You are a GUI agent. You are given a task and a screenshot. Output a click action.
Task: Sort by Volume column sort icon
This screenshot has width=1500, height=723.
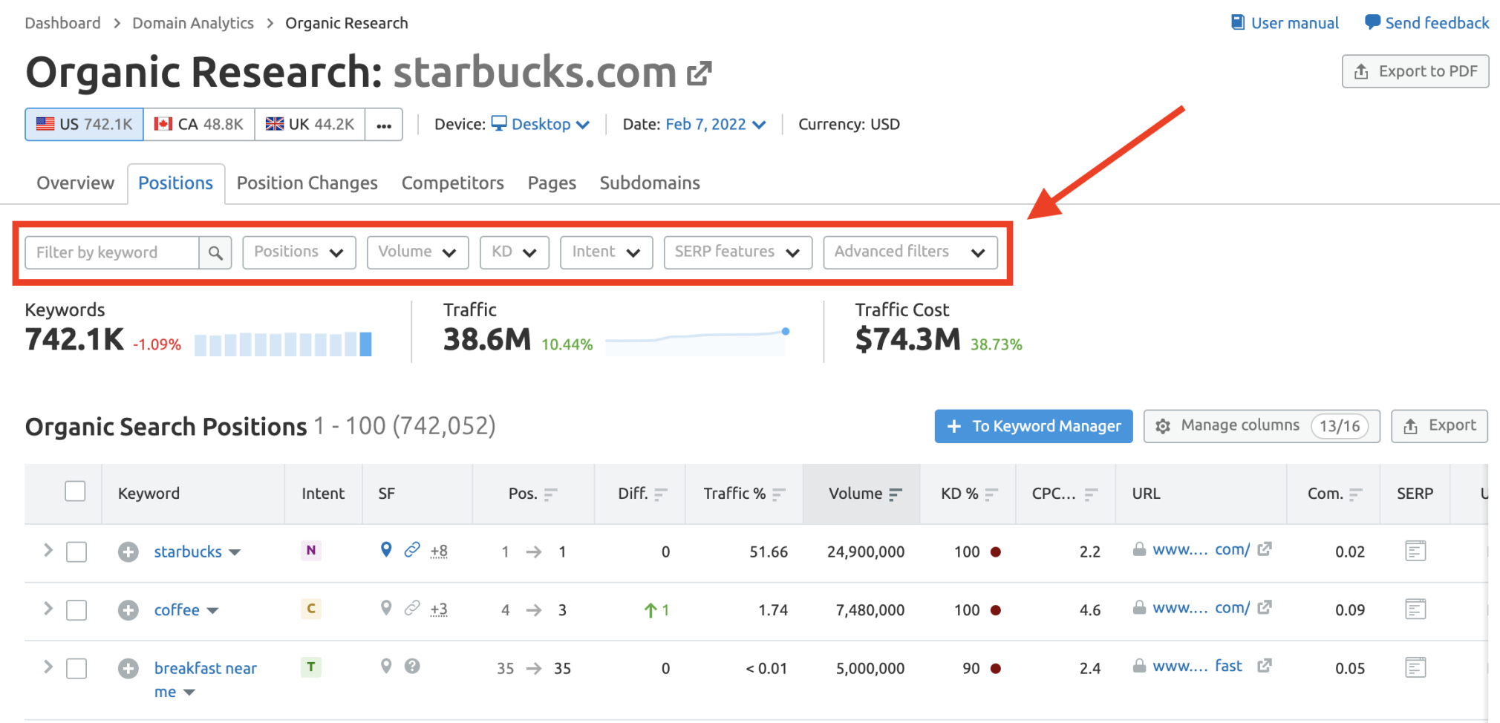(x=896, y=494)
